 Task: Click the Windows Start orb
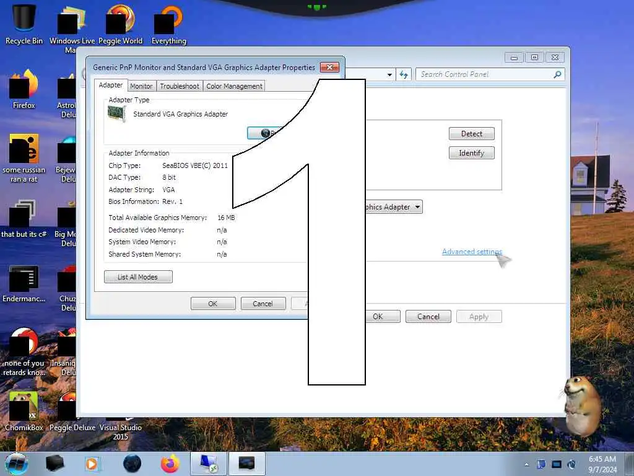(x=17, y=464)
